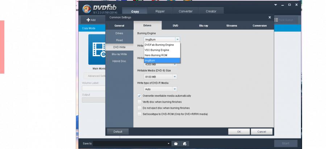This screenshot has height=149, width=326.
Task: Click the Start button
Action: (286, 144)
